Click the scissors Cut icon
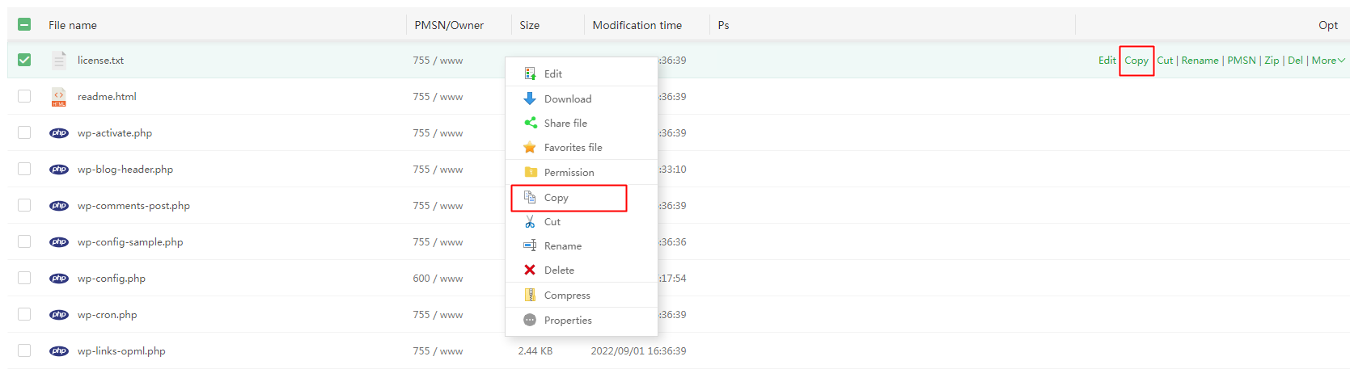This screenshot has height=369, width=1350. (530, 221)
